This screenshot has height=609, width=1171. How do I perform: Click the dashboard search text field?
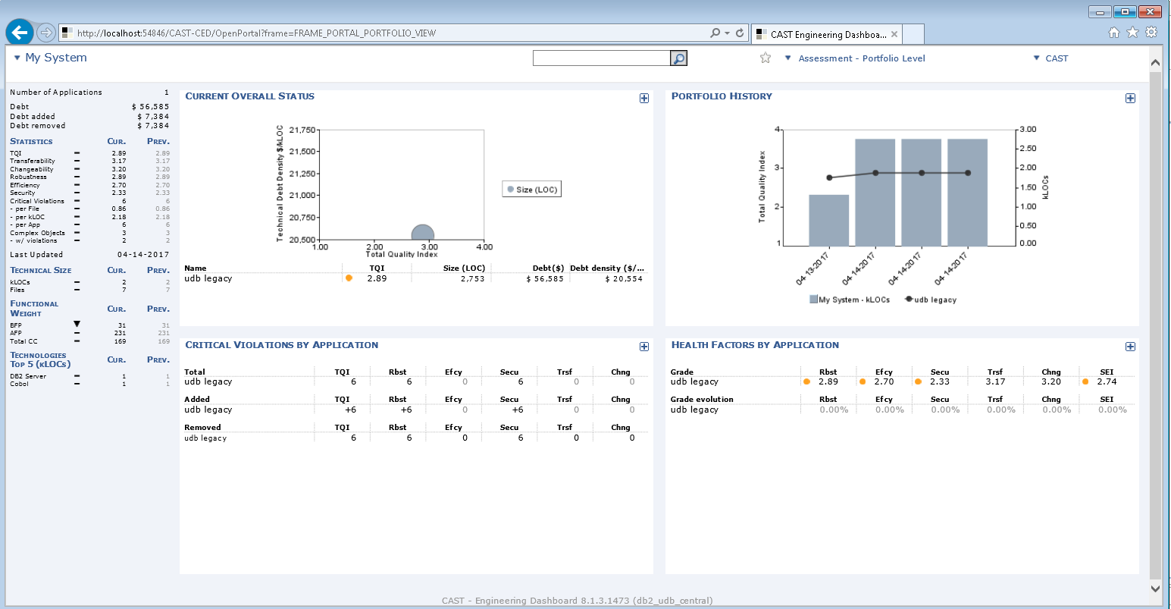[601, 58]
